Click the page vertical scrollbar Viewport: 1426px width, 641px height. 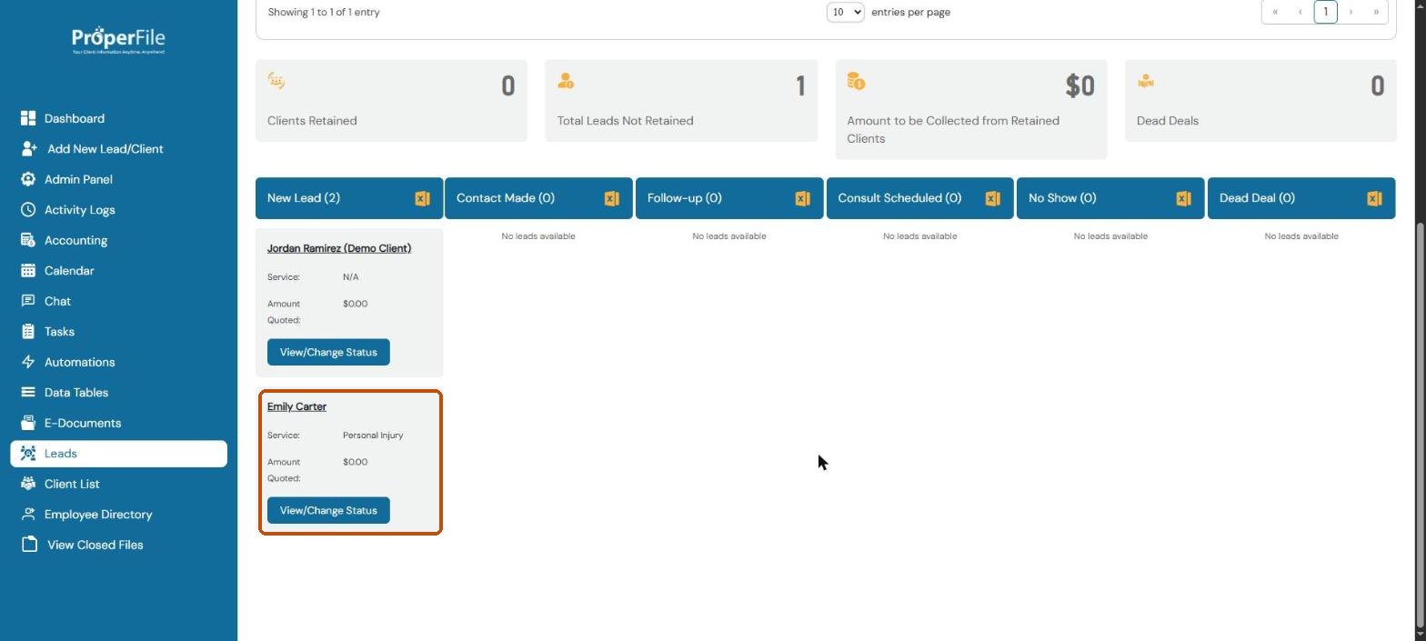click(1421, 423)
